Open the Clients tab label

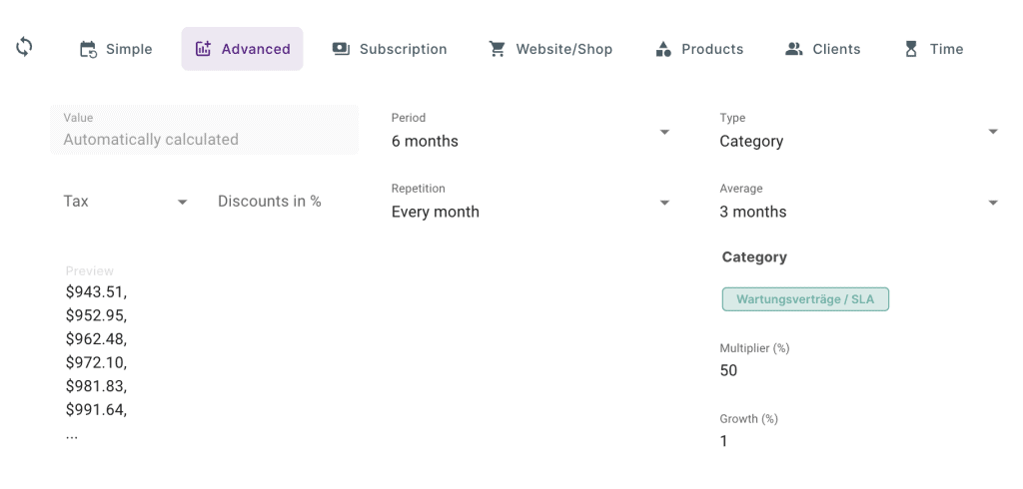(836, 49)
